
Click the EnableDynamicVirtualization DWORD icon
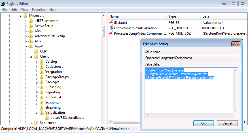click(111, 28)
